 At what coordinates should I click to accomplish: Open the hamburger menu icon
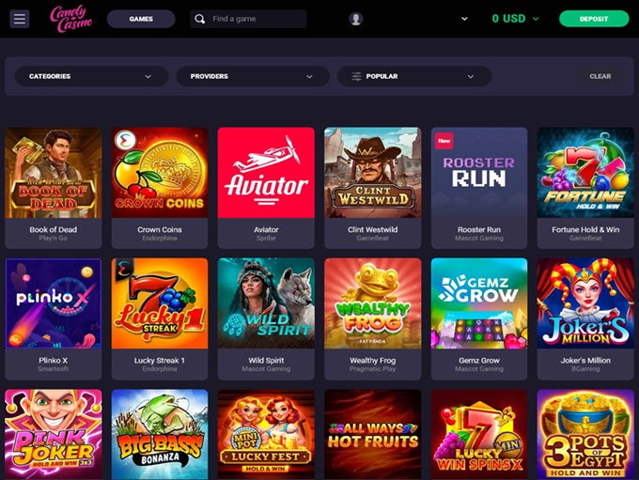point(19,19)
